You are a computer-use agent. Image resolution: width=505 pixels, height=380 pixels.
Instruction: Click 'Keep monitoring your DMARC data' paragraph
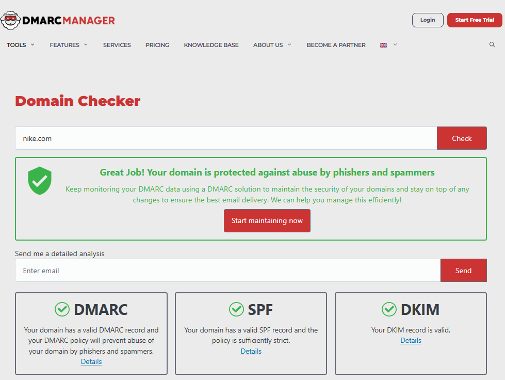tap(267, 194)
